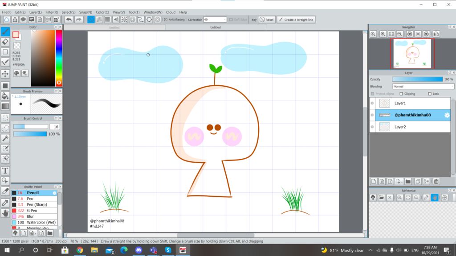This screenshot has height=256, width=456.
Task: Select the Hand pan tool
Action: pyautogui.click(x=5, y=213)
